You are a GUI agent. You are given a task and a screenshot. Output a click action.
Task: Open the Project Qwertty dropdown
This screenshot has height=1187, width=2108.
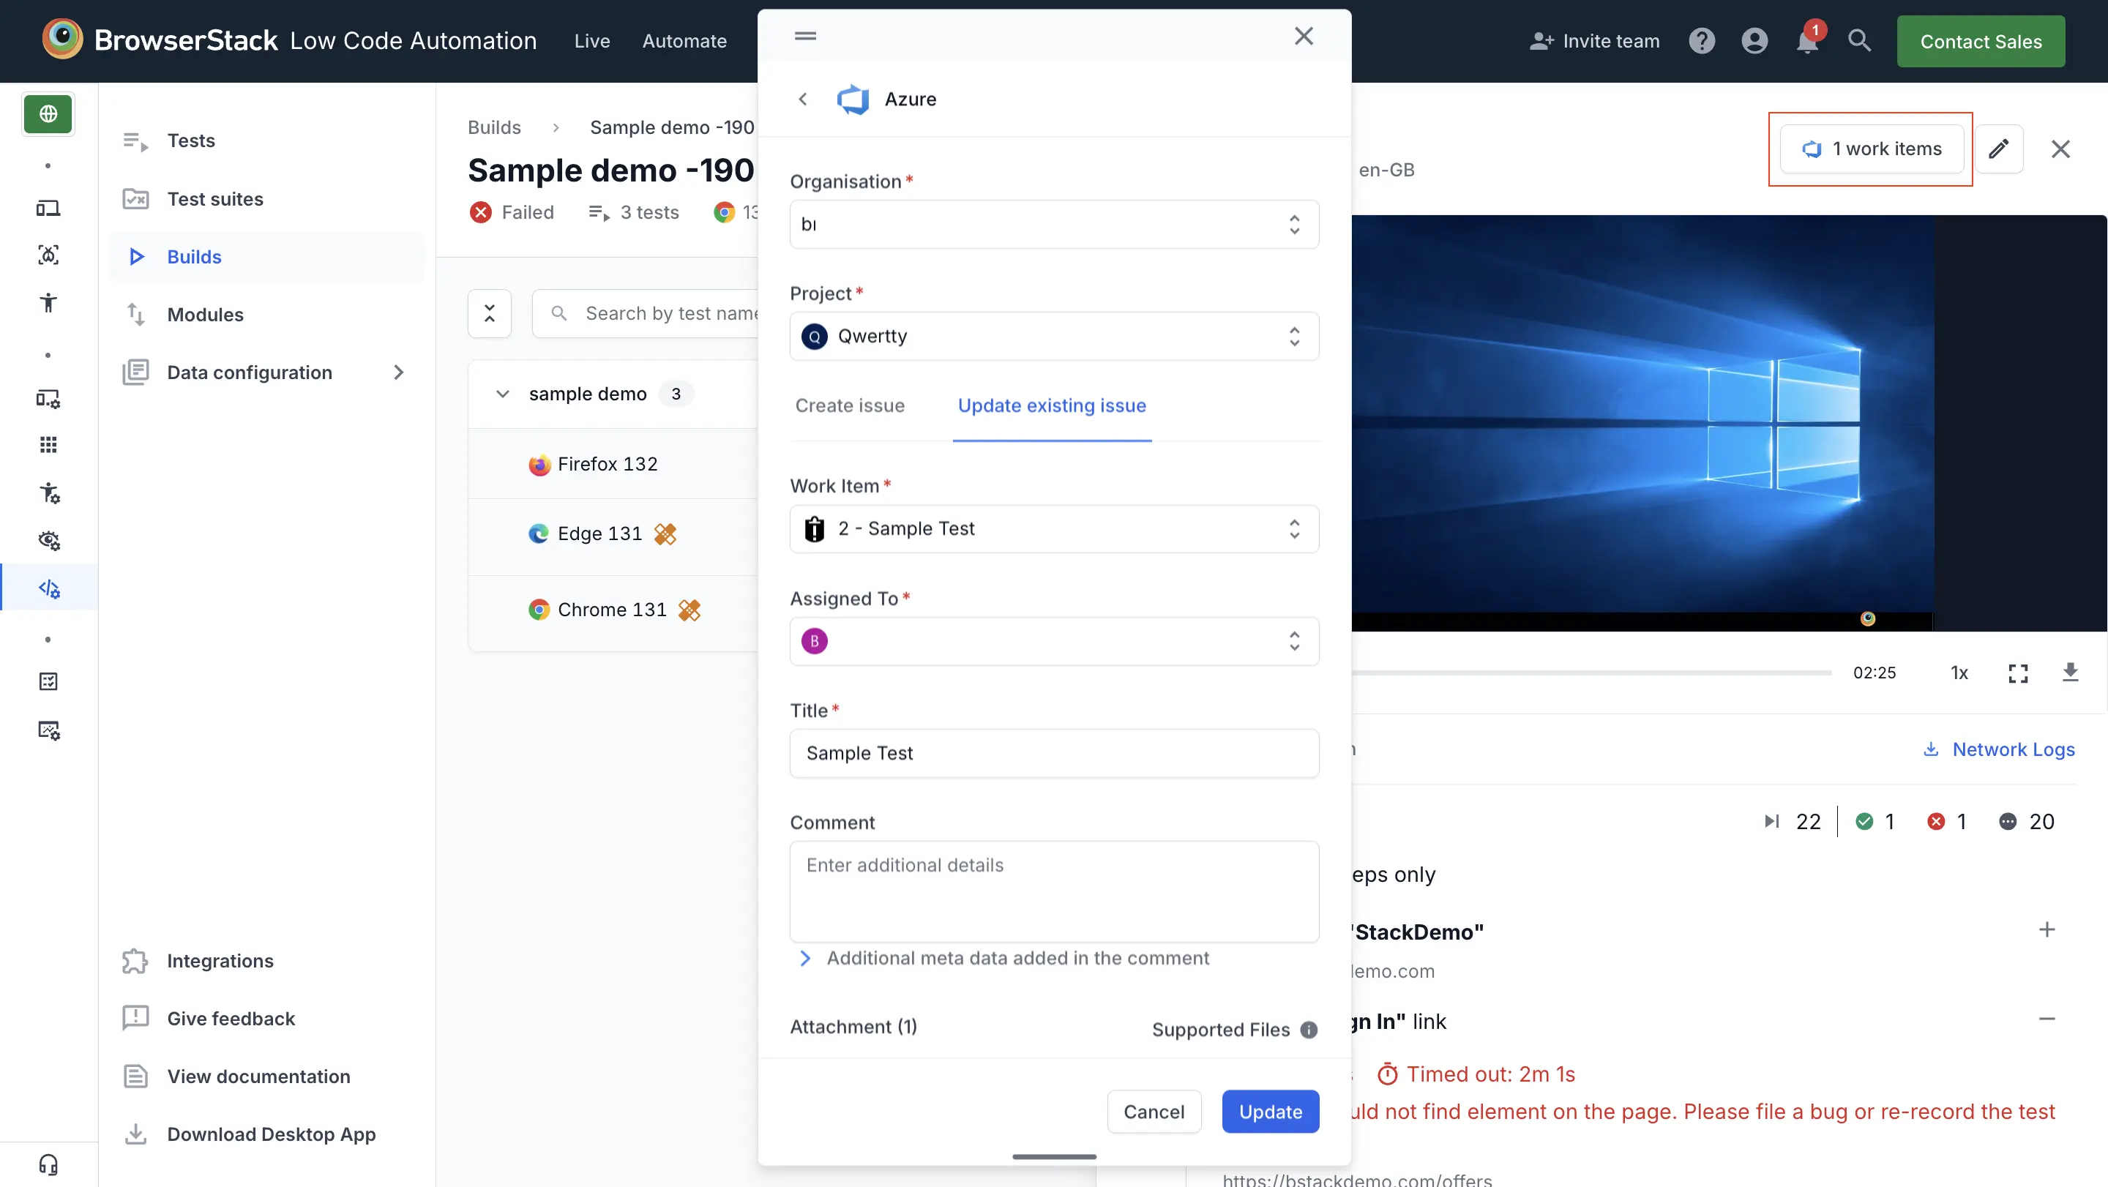(x=1053, y=336)
